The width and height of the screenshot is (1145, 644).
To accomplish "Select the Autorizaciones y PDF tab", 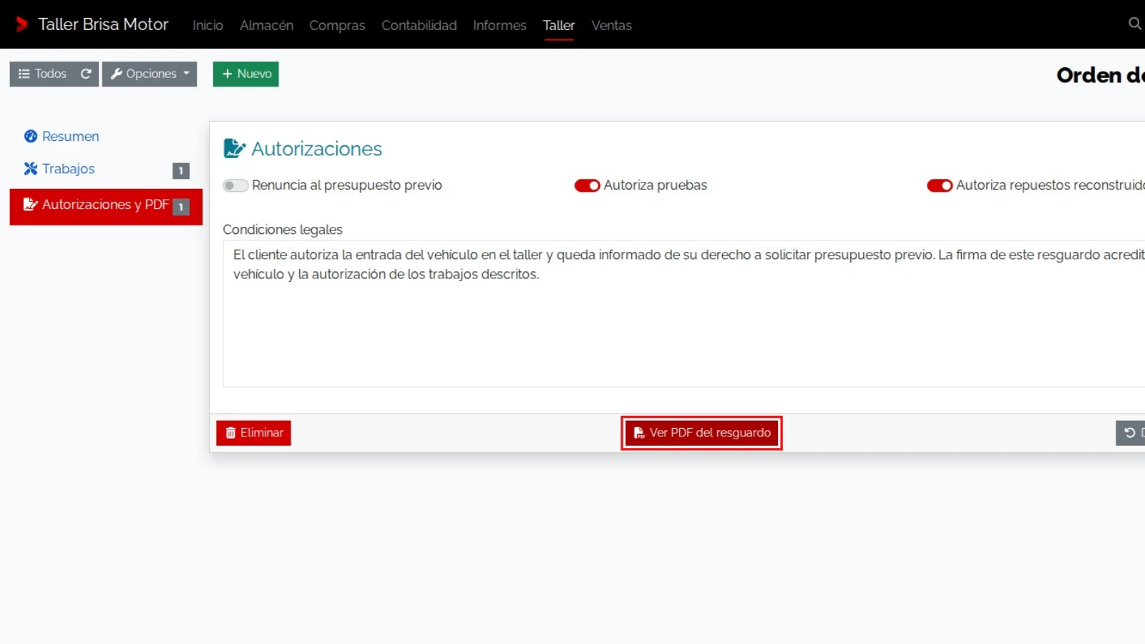I will pyautogui.click(x=106, y=207).
